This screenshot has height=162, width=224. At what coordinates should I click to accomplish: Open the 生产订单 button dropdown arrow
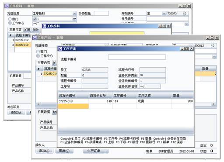[107, 151]
